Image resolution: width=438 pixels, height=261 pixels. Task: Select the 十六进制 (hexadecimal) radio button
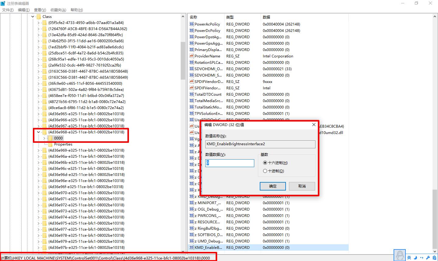tap(265, 163)
